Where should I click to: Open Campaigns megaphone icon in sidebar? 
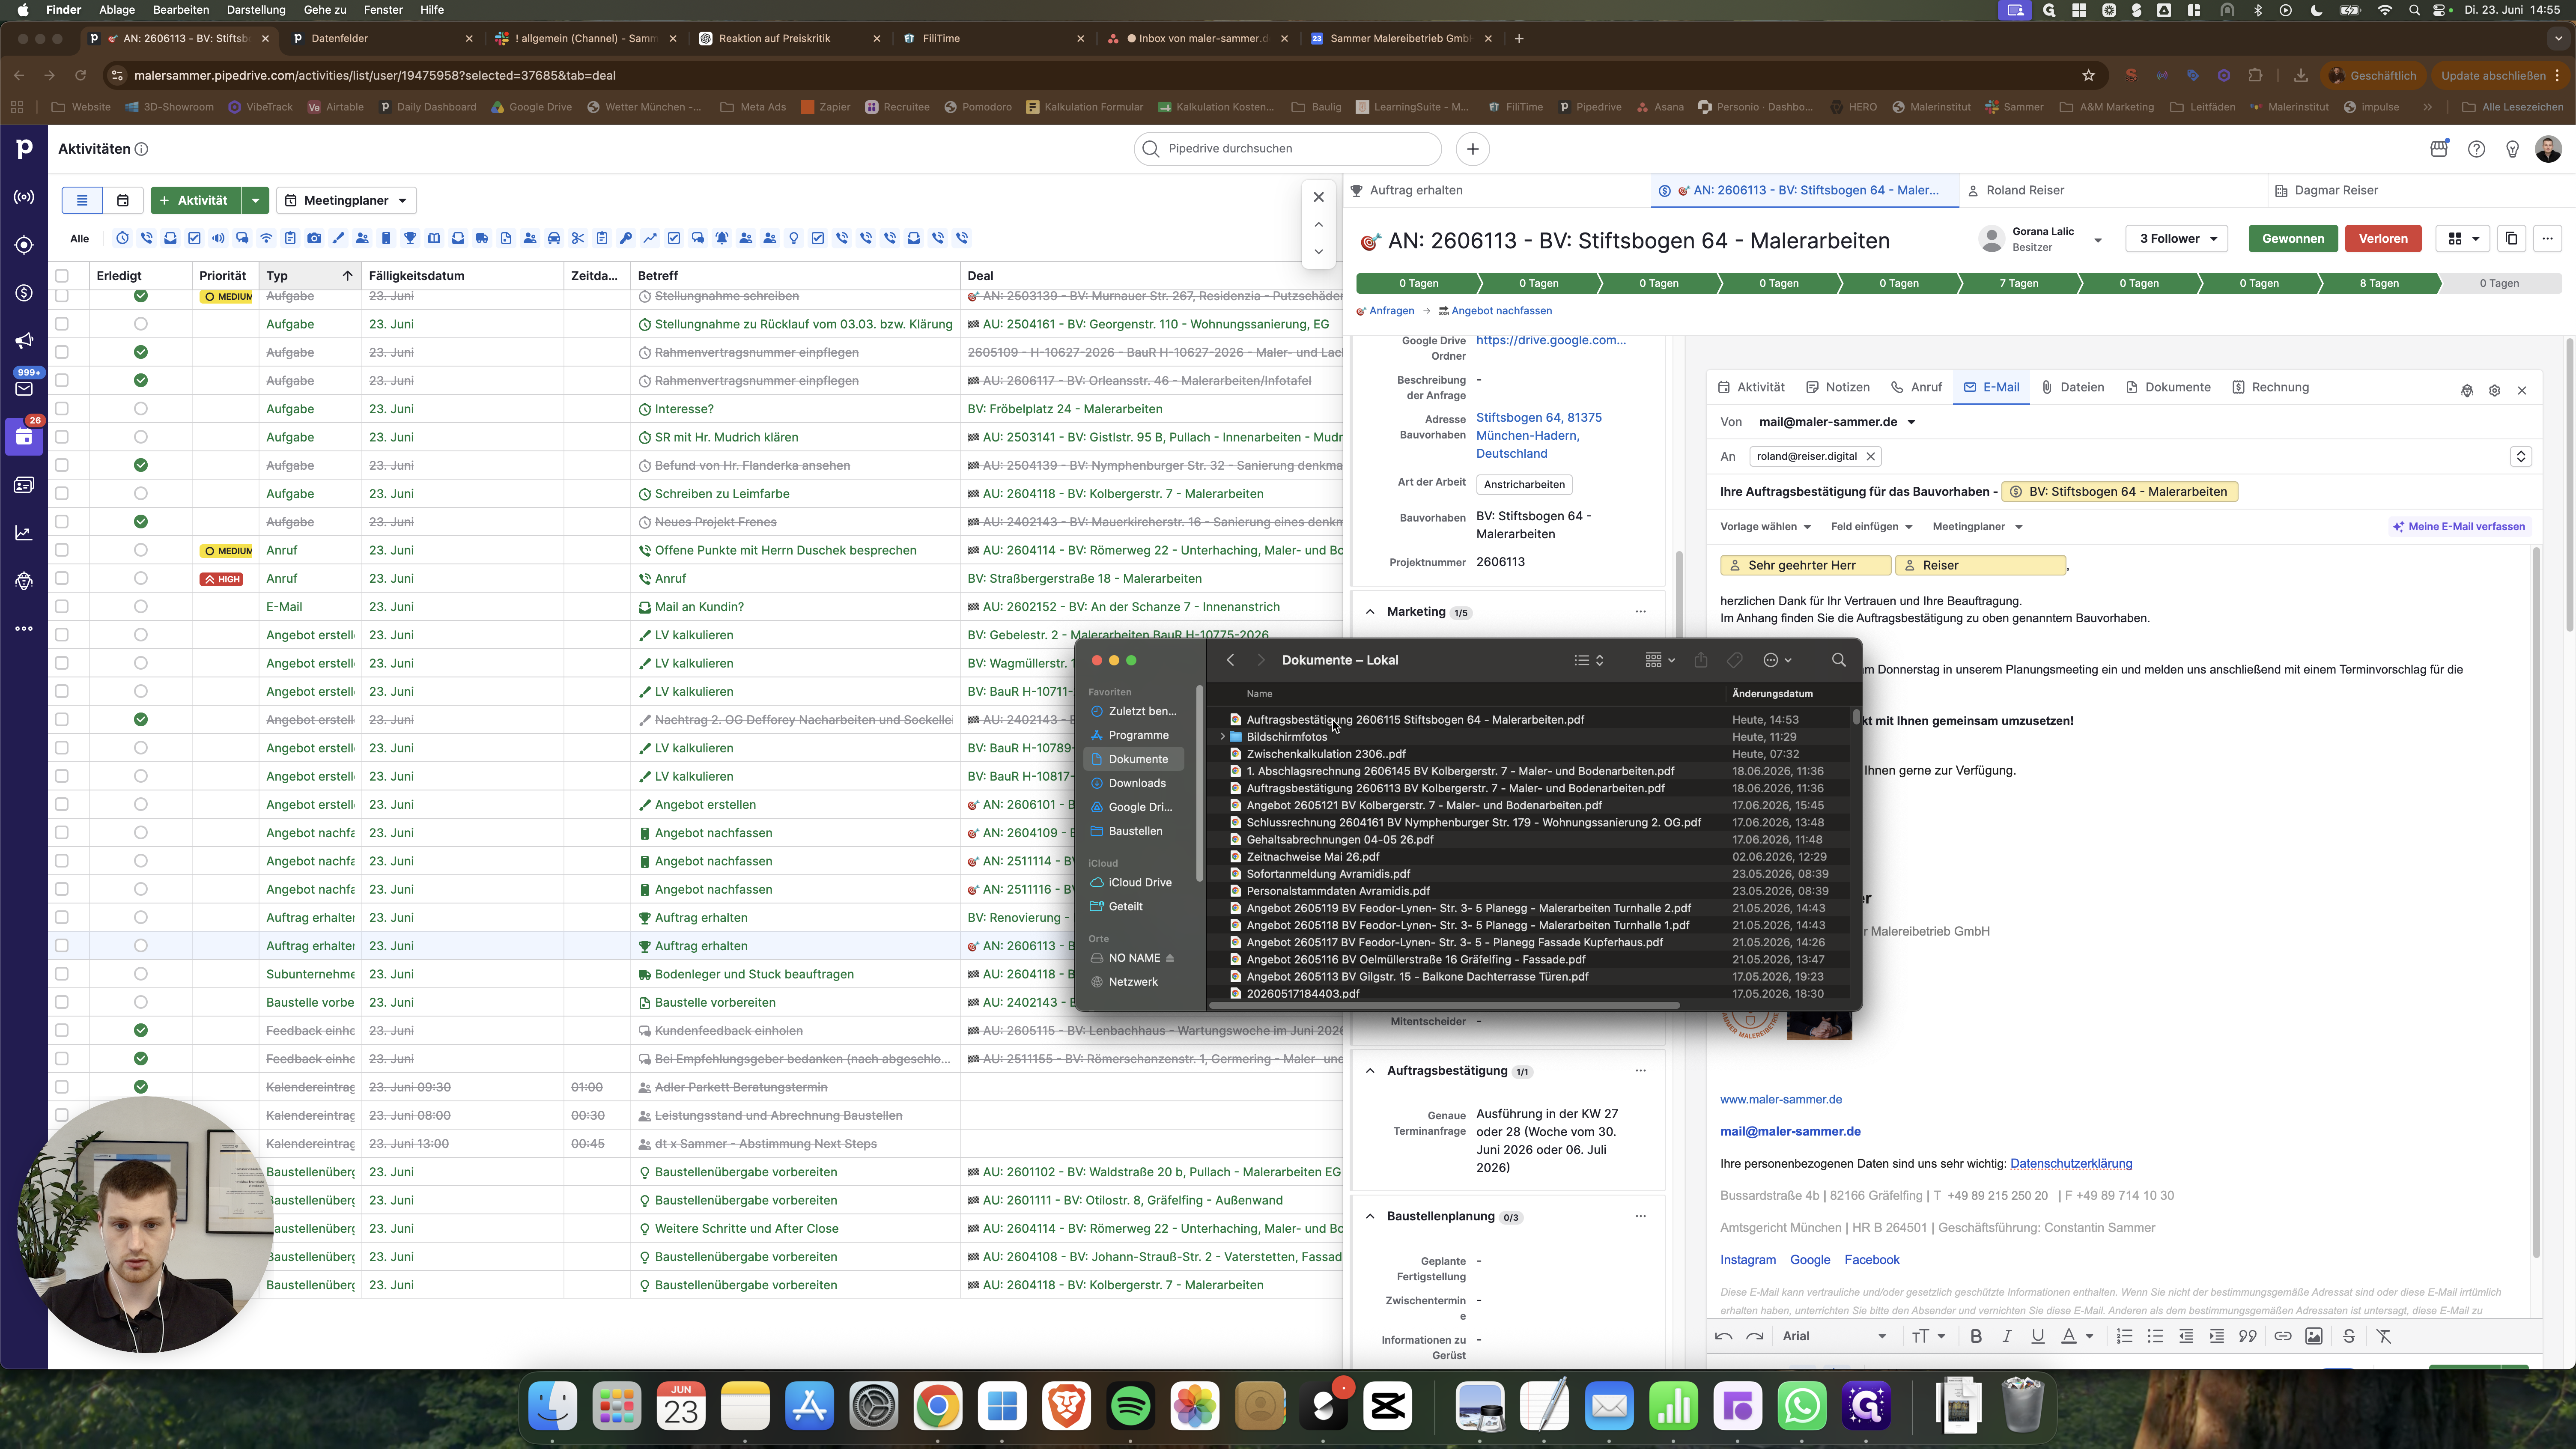[x=24, y=341]
